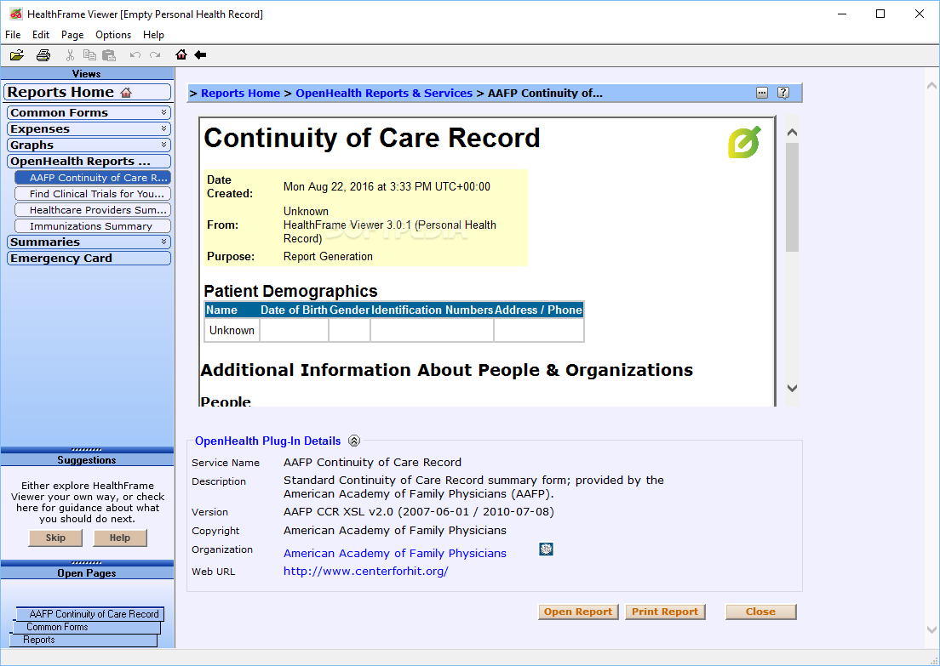Click the Cut scissors icon
The width and height of the screenshot is (940, 666).
click(x=70, y=55)
